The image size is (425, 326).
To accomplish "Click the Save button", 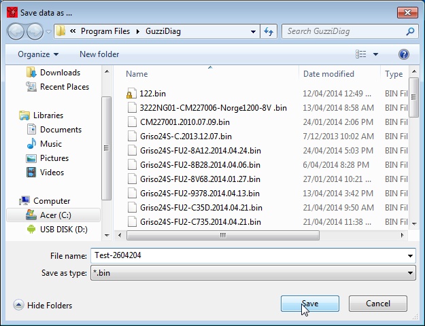I will point(309,304).
